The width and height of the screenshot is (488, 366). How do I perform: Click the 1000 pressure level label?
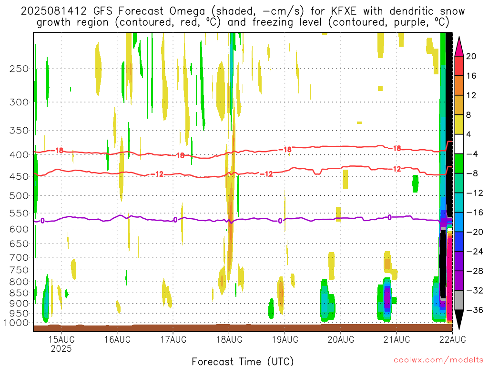pyautogui.click(x=17, y=323)
